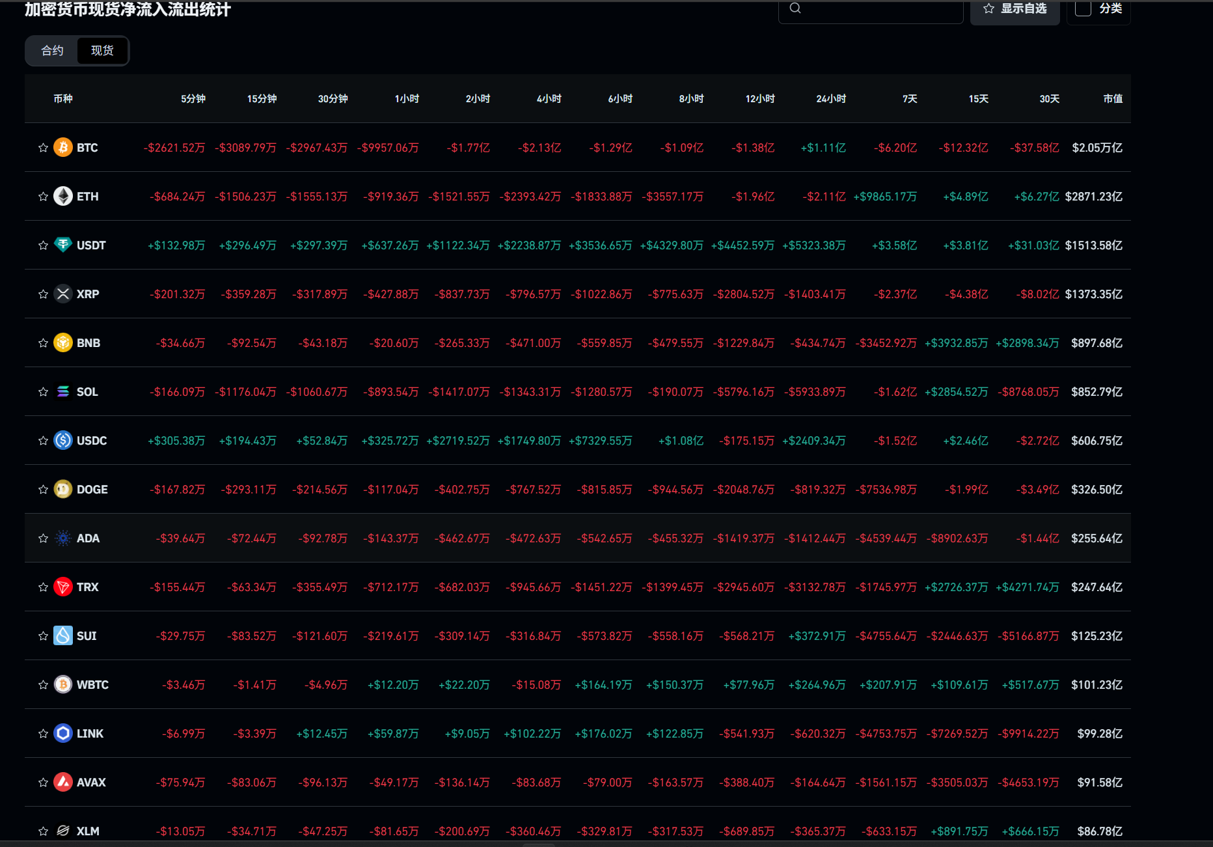Click the XLM coin logo
1213x847 pixels.
coord(63,831)
